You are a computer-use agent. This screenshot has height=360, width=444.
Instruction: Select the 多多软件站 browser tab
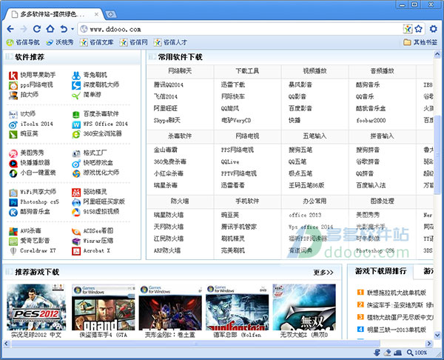pos(54,14)
